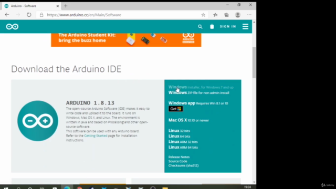
Task: Click SIGN IN in the header
Action: click(x=228, y=27)
